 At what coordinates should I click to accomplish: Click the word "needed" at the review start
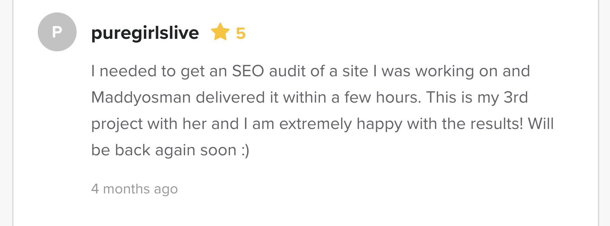point(128,71)
